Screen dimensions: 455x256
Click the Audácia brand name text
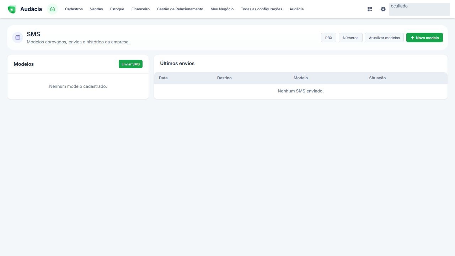point(31,9)
